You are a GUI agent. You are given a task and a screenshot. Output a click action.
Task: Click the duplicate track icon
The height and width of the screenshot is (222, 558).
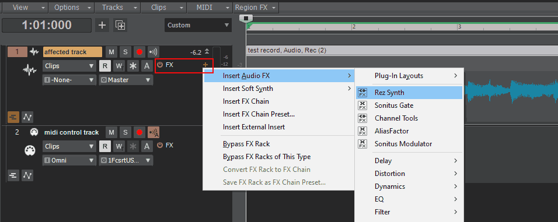tap(120, 25)
